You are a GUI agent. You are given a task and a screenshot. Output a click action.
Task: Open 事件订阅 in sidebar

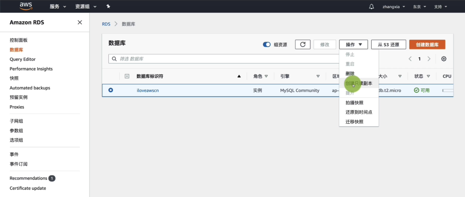pos(19,164)
